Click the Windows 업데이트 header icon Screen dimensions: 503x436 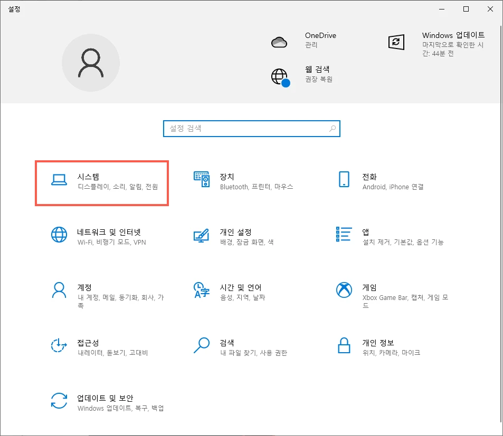396,42
